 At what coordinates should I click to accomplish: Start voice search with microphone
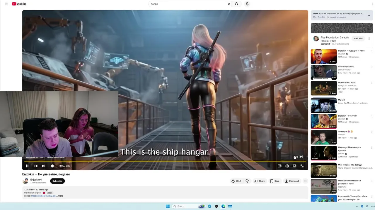[247, 4]
